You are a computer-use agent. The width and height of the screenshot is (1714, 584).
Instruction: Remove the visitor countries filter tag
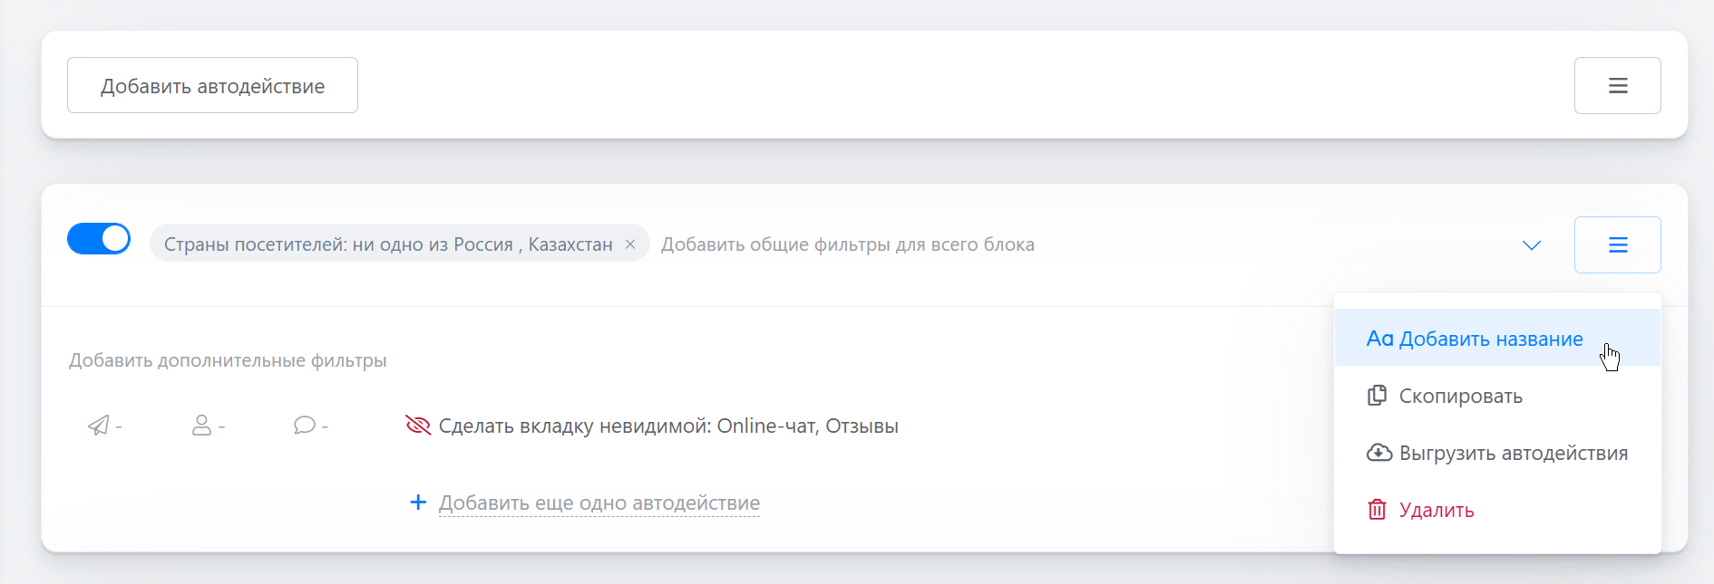(x=630, y=244)
